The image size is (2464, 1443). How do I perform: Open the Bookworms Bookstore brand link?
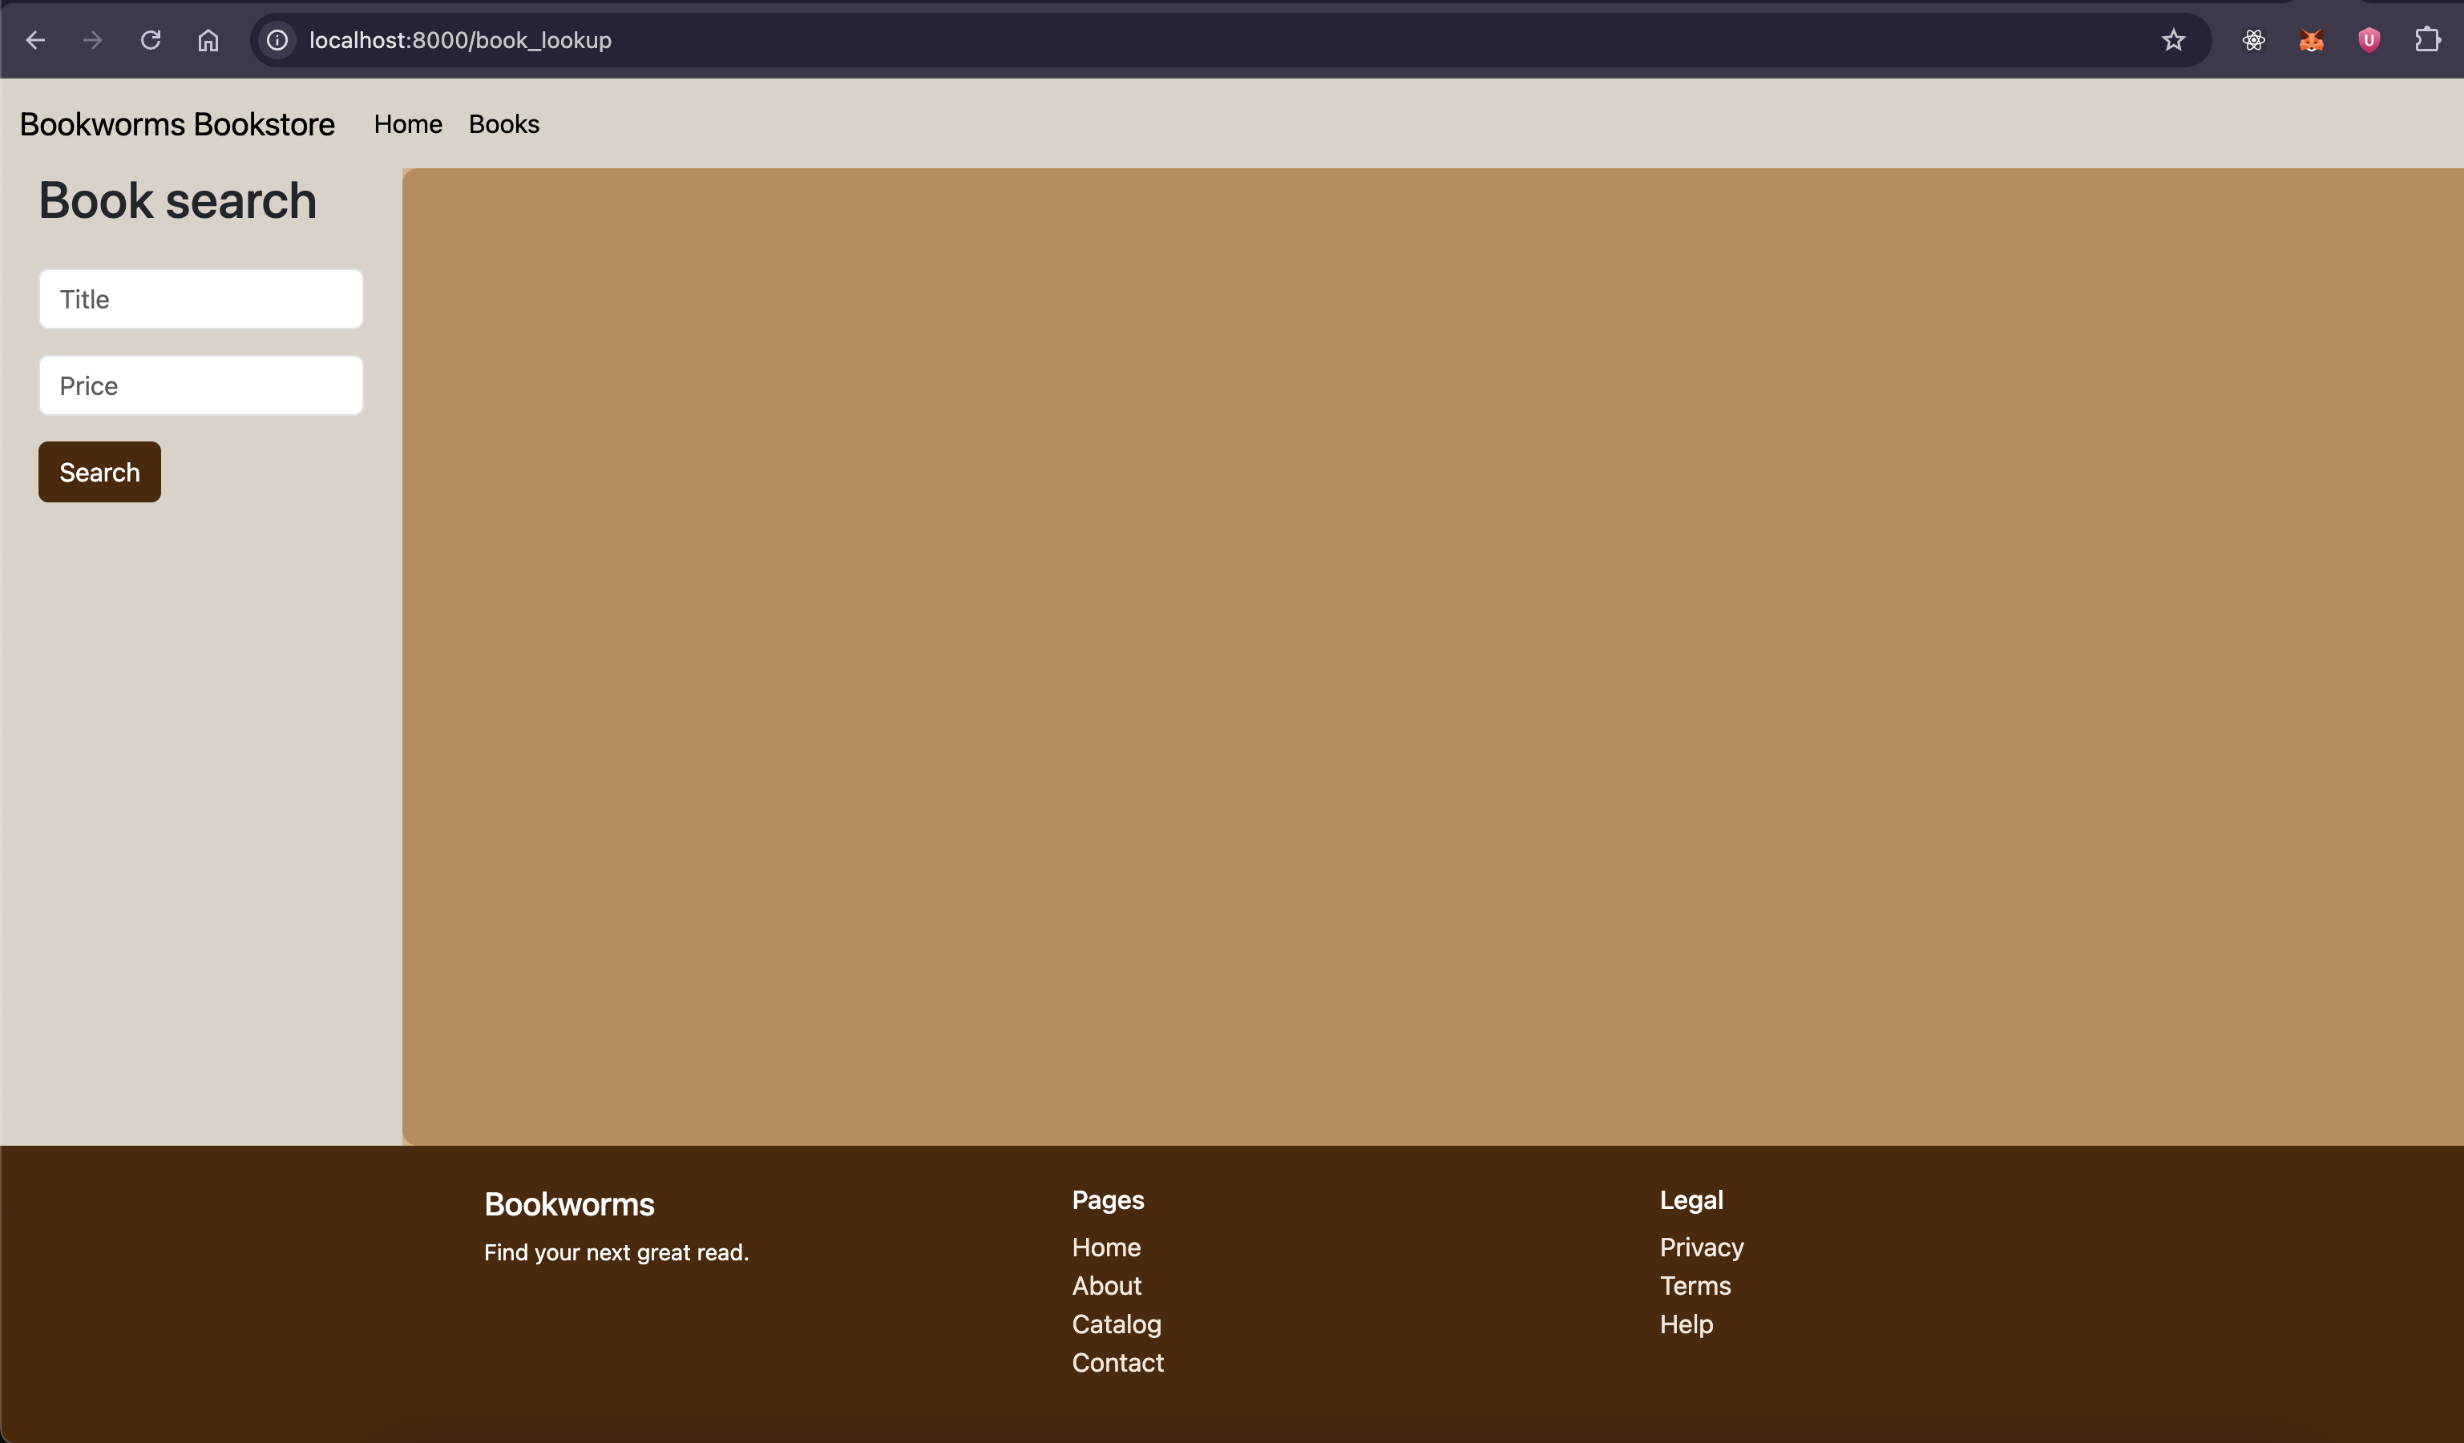coord(177,124)
